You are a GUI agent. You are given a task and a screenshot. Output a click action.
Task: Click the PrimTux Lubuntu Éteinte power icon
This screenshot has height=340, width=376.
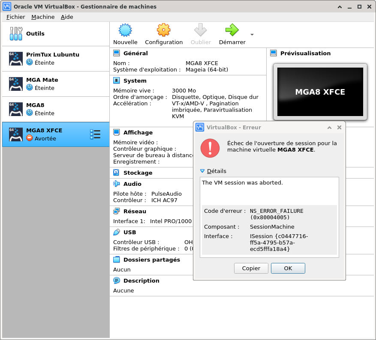tap(29, 62)
